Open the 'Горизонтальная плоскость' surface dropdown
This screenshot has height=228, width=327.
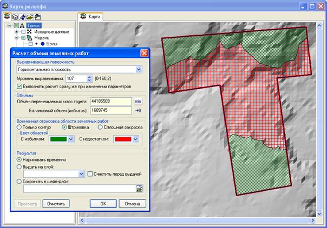coord(139,69)
